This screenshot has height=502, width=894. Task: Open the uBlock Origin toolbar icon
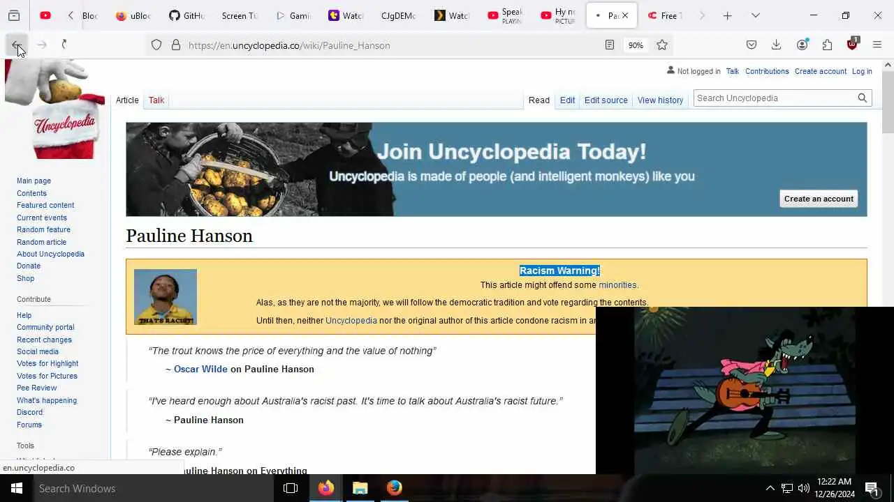pyautogui.click(x=852, y=45)
